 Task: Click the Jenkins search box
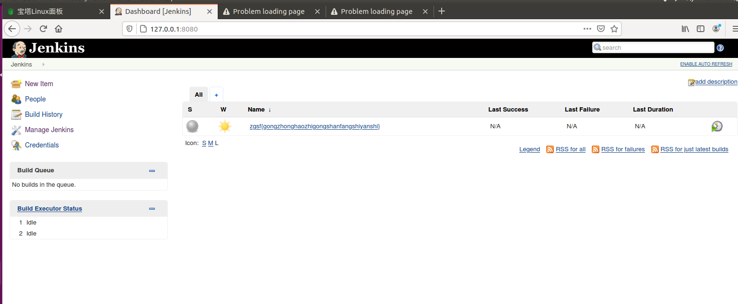(653, 47)
